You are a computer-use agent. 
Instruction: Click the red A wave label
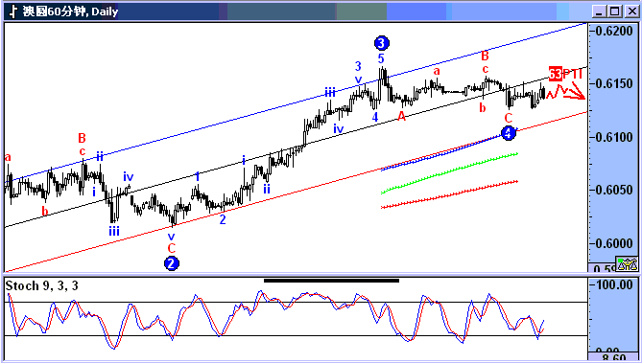[402, 117]
